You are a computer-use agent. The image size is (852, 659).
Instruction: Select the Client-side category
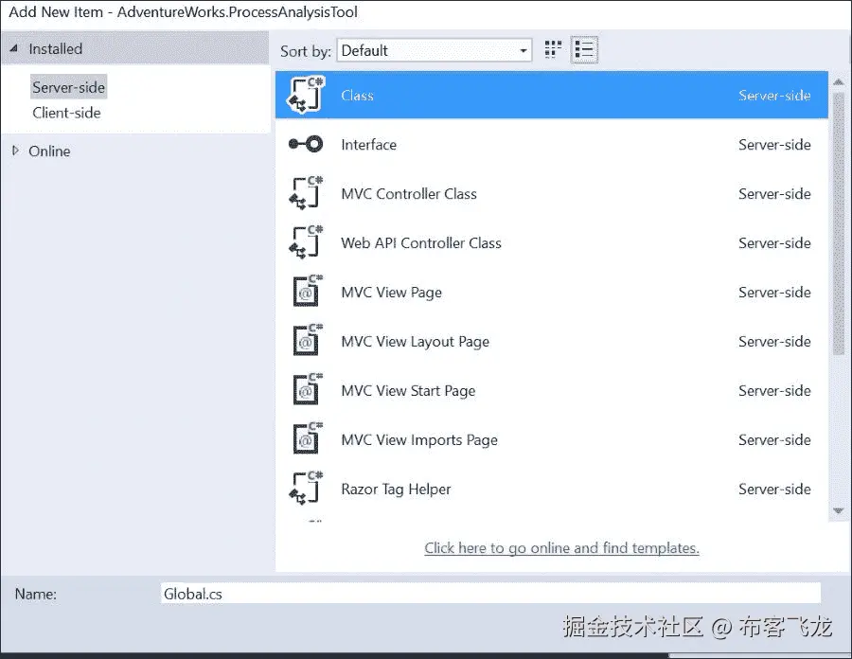[x=66, y=113]
